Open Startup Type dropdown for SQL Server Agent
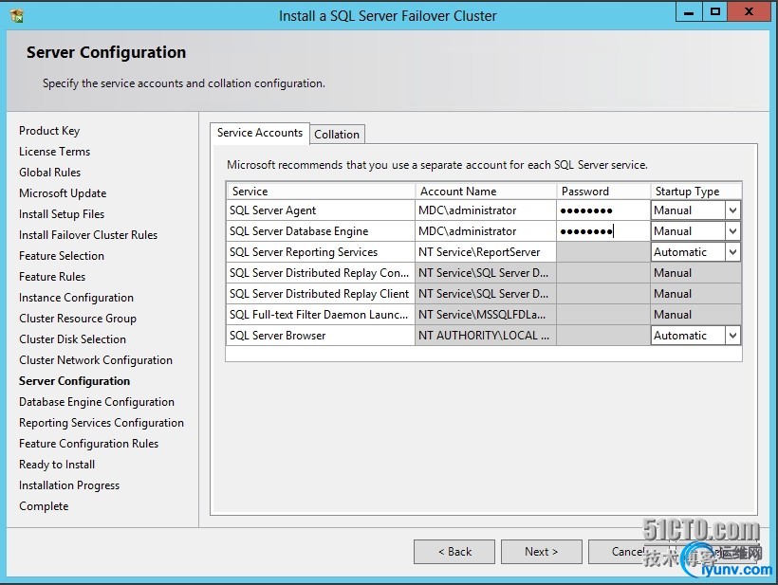 coord(732,210)
